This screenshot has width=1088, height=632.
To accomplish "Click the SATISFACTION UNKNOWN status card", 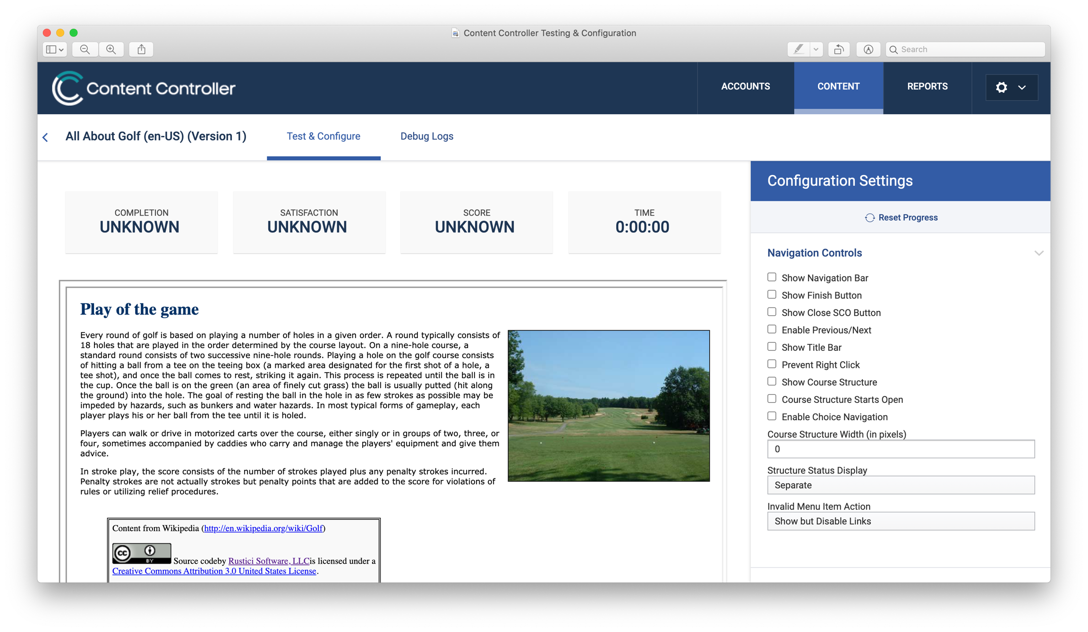I will pyautogui.click(x=309, y=222).
